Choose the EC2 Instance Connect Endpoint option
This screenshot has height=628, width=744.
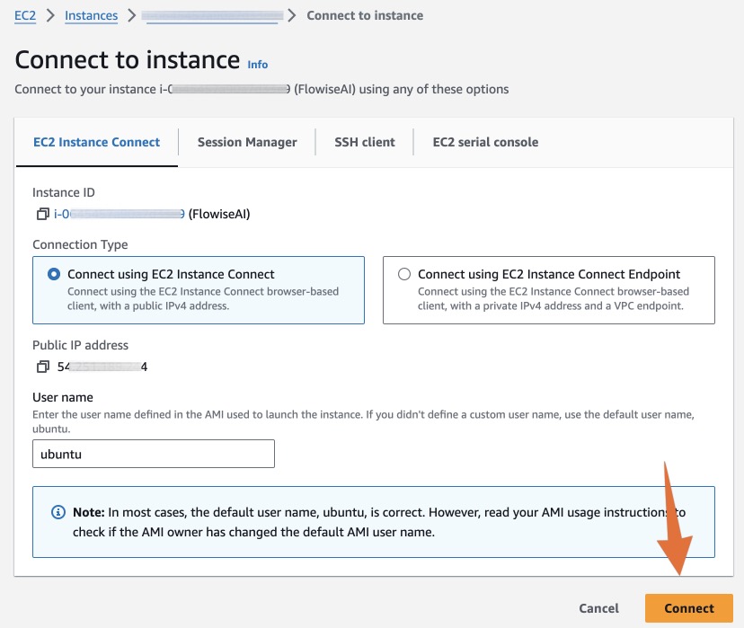(x=404, y=274)
